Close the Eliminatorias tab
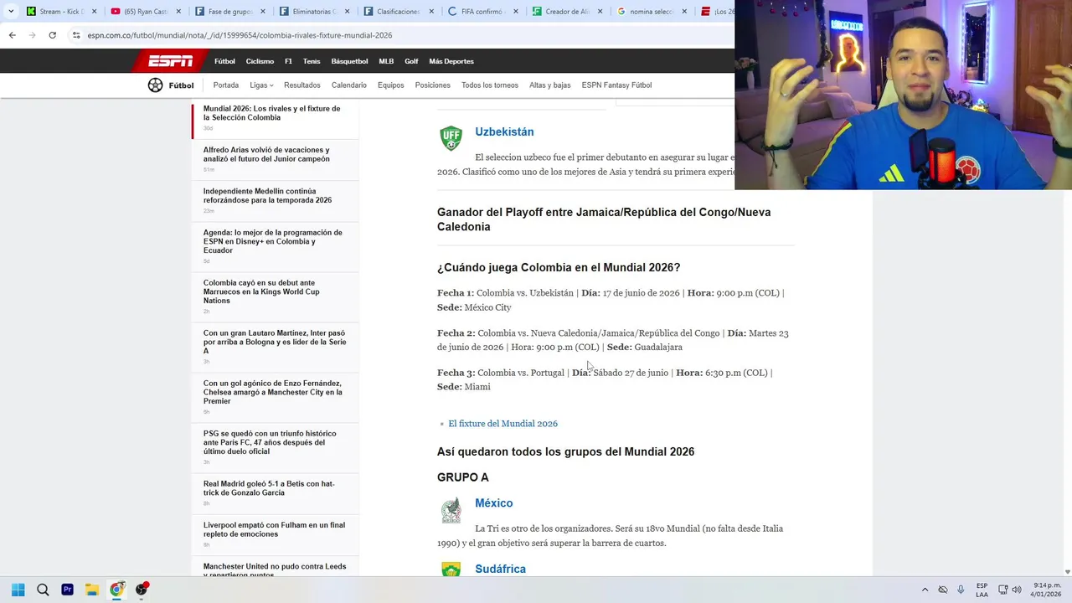Screen dimensions: 1072x603 348,12
